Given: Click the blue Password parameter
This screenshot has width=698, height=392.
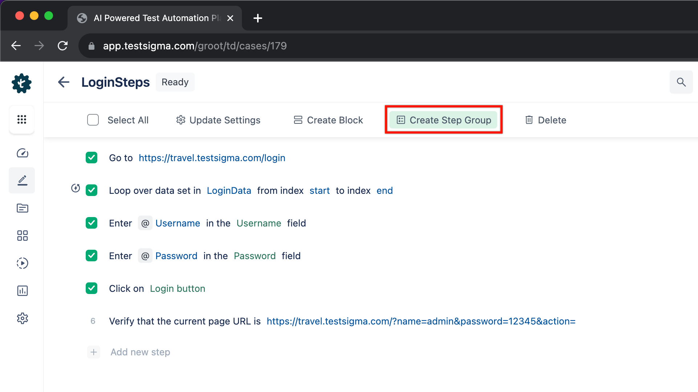Looking at the screenshot, I should tap(176, 256).
